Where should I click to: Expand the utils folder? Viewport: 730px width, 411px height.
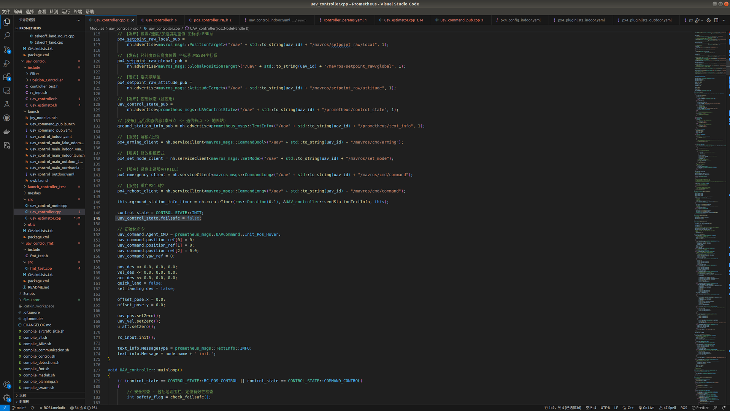tap(49, 225)
